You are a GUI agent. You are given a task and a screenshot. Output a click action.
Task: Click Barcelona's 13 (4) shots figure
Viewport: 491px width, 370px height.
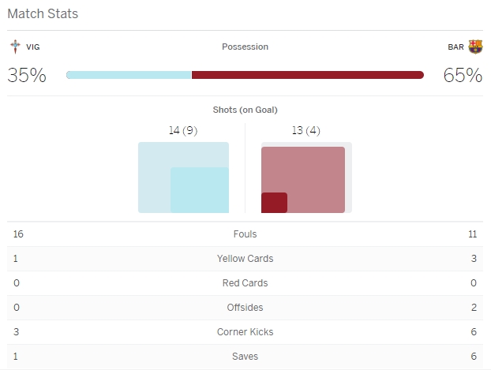pos(306,131)
